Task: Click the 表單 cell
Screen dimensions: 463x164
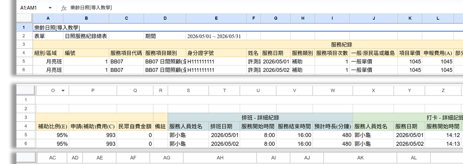Action: click(48, 36)
